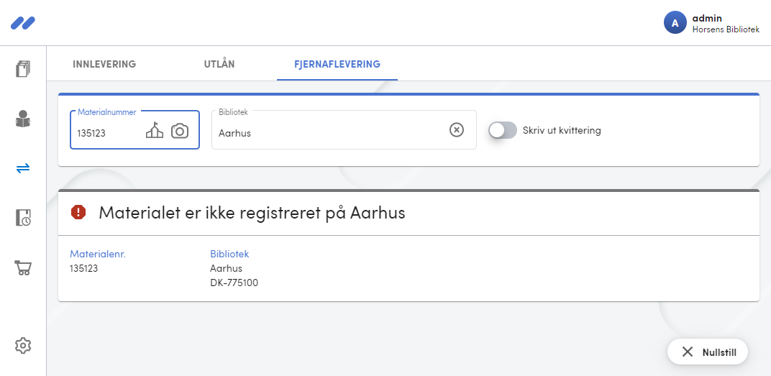Open the admin user avatar menu
Screen dimensions: 771x376
[675, 22]
